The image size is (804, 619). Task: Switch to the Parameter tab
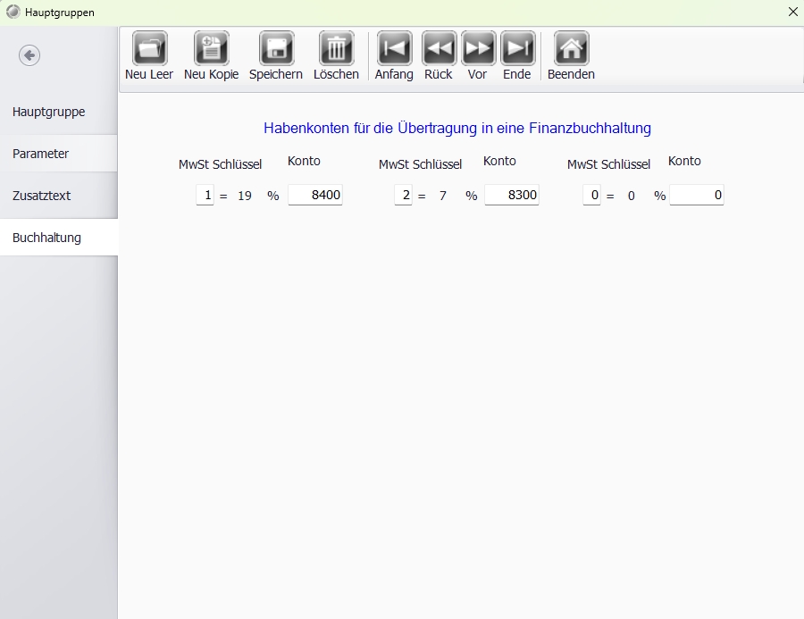click(59, 154)
